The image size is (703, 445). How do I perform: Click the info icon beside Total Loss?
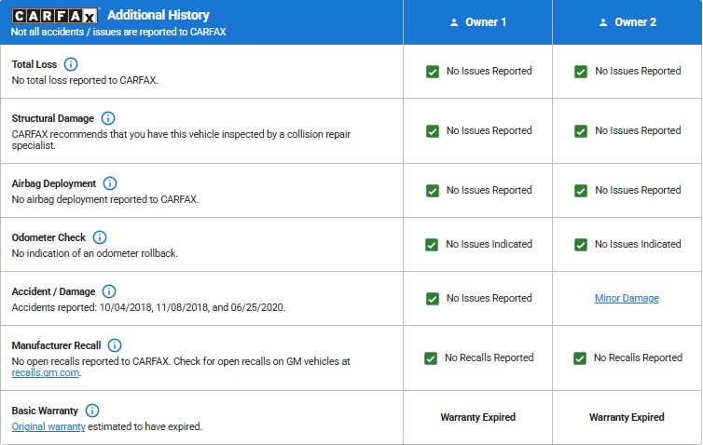(71, 65)
